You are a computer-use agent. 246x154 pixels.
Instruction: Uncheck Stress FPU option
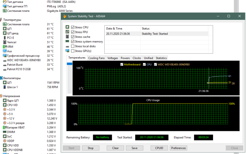(73, 32)
